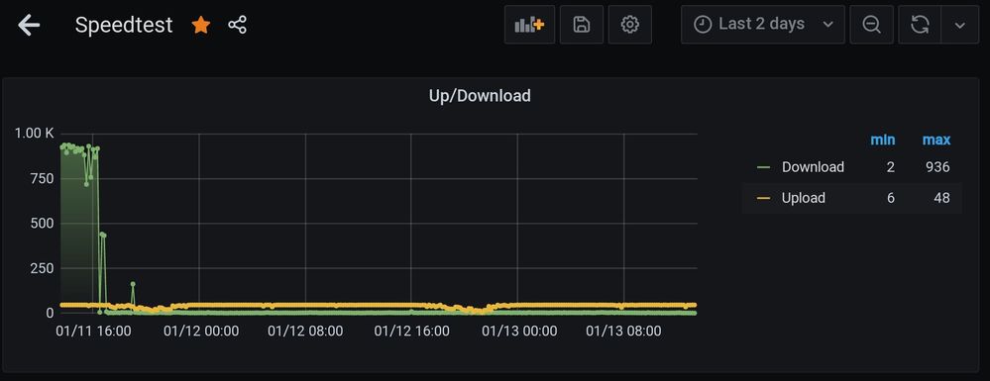Share the dashboard via share icon
This screenshot has width=990, height=381.
click(x=238, y=25)
